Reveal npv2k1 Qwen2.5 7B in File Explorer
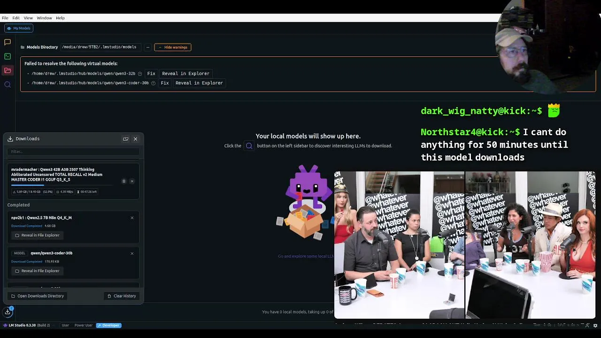This screenshot has width=601, height=338. [37, 235]
